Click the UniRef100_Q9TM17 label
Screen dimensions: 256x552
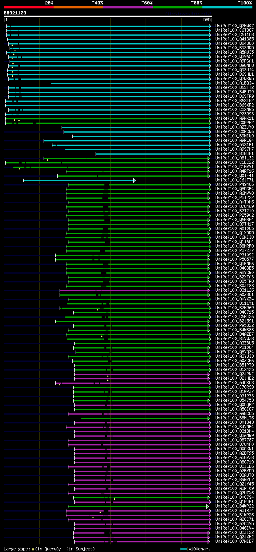[x=234, y=224]
